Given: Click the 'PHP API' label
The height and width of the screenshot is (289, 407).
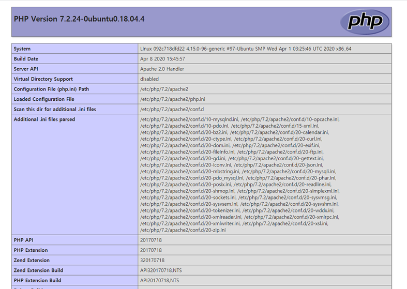Looking at the screenshot, I should pos(23,240).
